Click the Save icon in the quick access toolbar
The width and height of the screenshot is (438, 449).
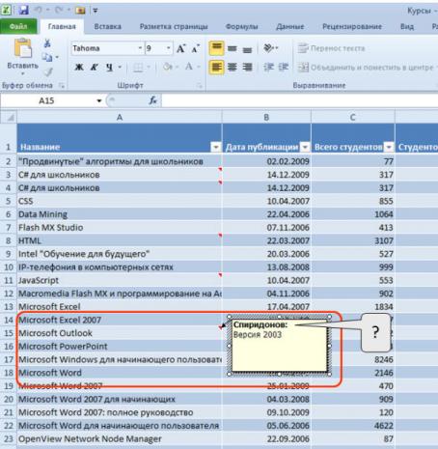coord(23,10)
